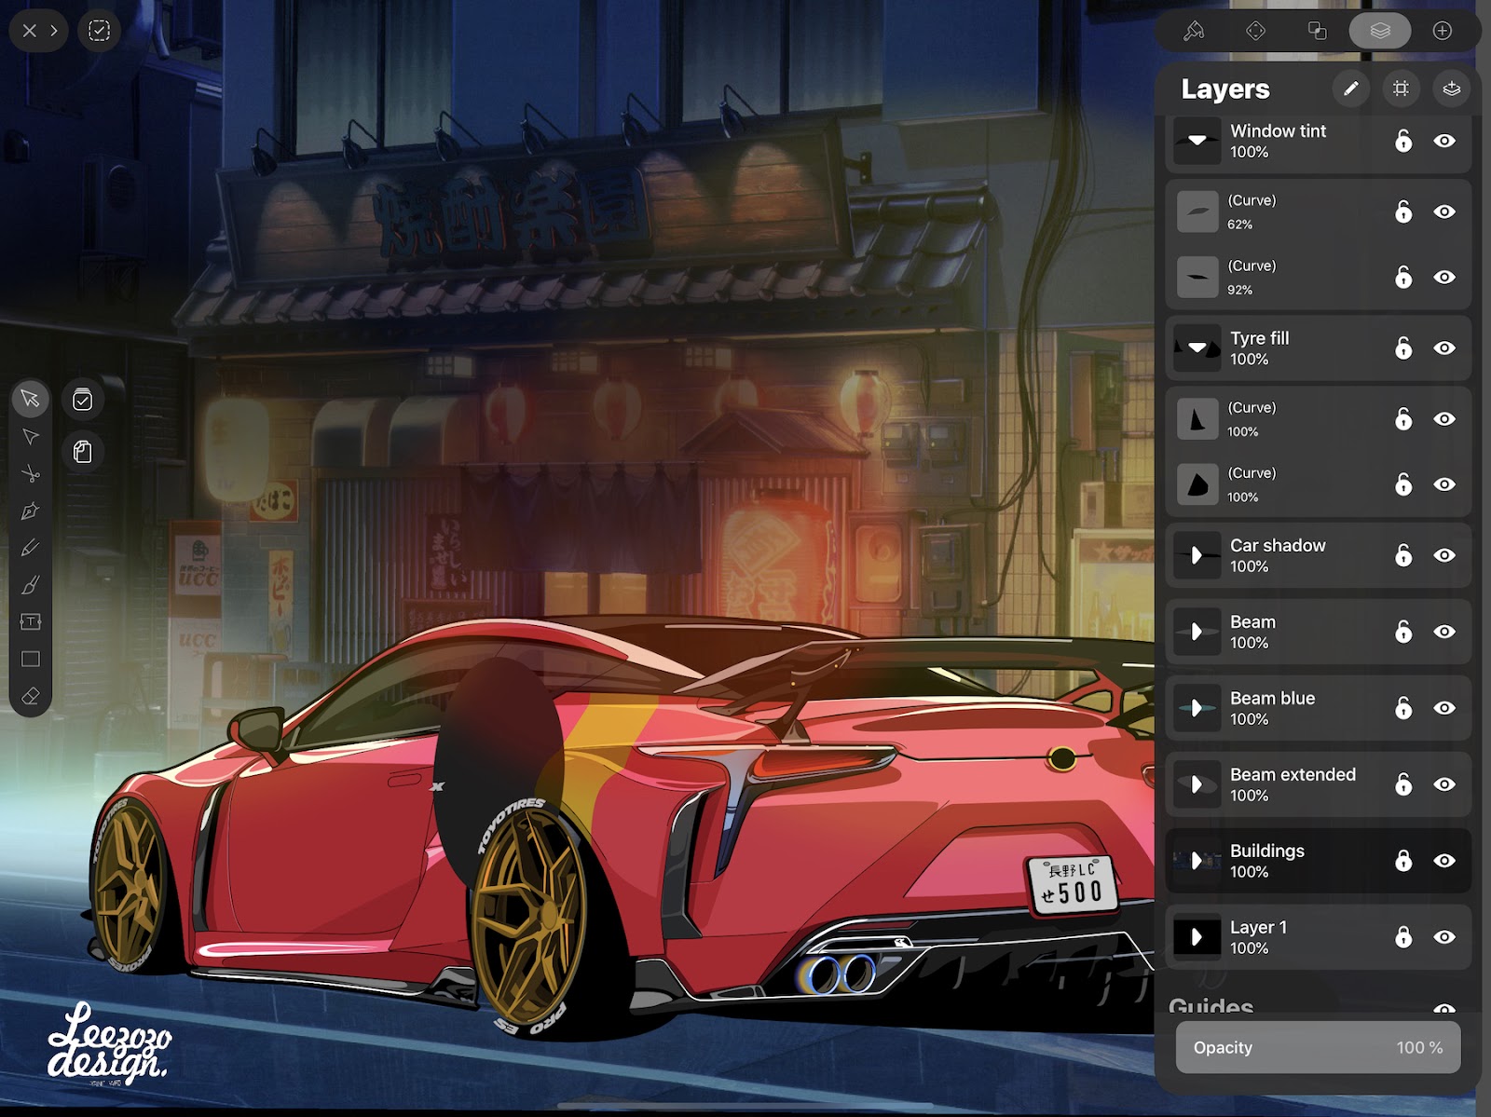This screenshot has height=1117, width=1491.
Task: Select the Scissors tool
Action: 30,474
